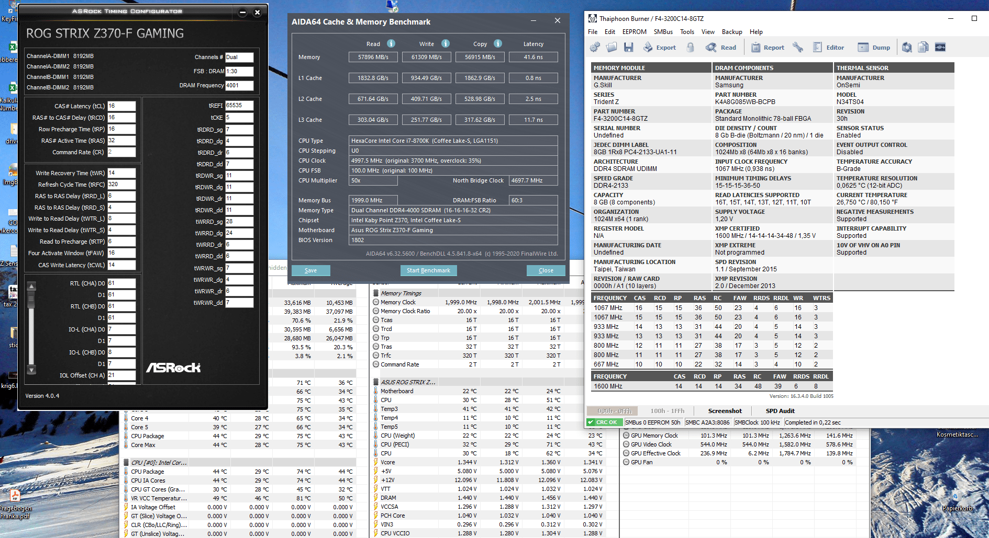Click the copy documents icon in Thaiphoon toolbar

924,48
